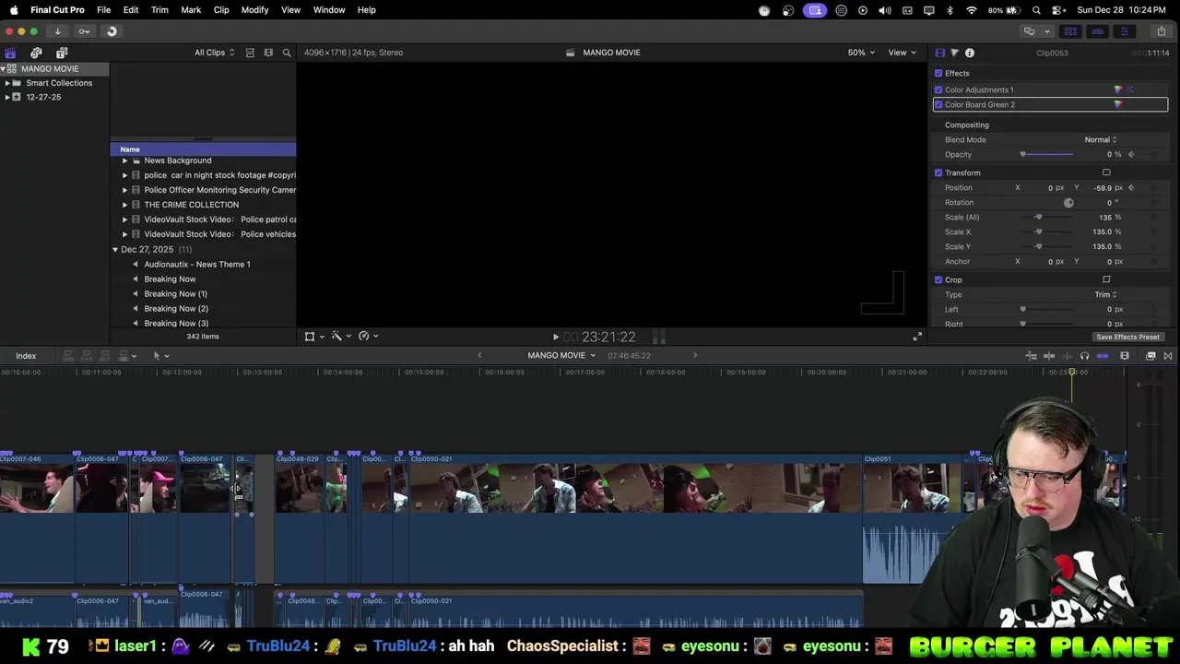1180x664 pixels.
Task: Open the Crop Type Trim dropdown
Action: click(1105, 294)
